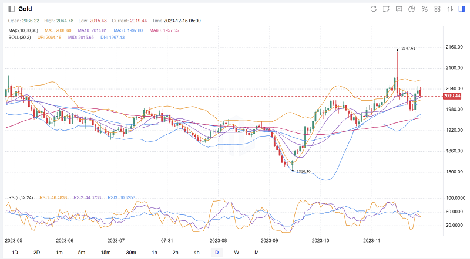Select the 4h timeframe

[x=196, y=252]
